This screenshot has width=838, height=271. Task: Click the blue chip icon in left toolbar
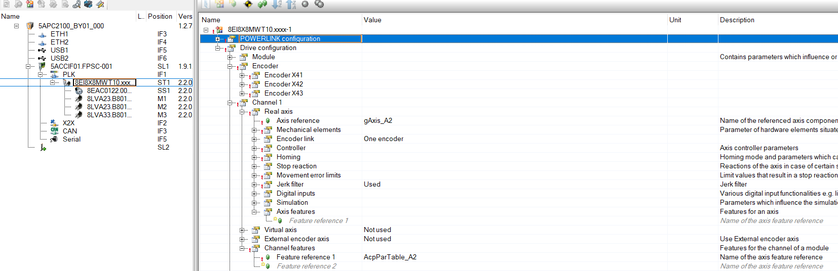click(88, 5)
